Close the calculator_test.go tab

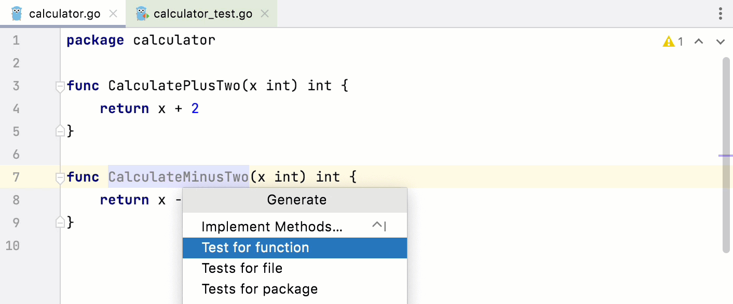[x=265, y=14]
